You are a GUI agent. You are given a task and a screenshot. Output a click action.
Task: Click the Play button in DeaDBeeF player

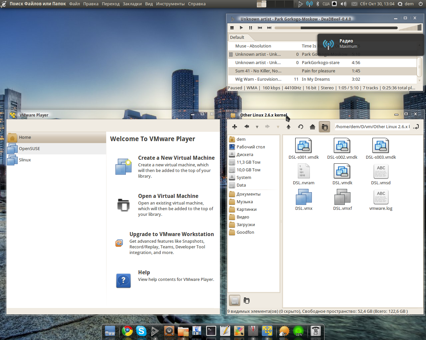pos(241,28)
